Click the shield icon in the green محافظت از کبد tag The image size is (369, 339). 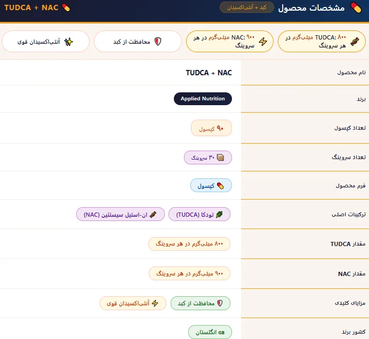point(220,303)
